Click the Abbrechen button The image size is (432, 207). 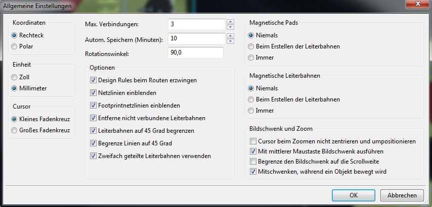point(402,195)
